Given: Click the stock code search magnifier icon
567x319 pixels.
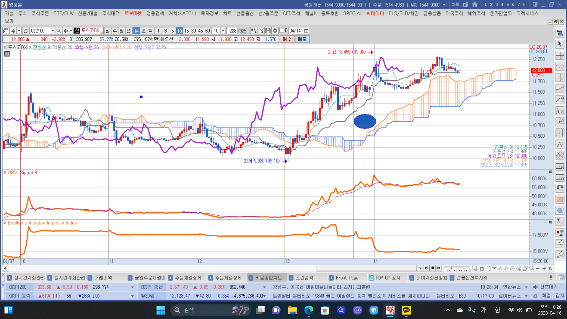Looking at the screenshot, I should point(58,31).
